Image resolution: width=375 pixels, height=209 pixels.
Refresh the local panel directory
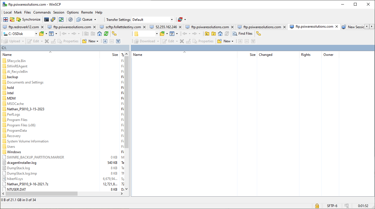coord(106,34)
